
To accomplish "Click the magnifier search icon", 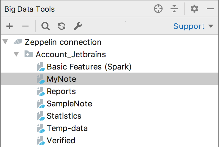I will tap(46, 26).
